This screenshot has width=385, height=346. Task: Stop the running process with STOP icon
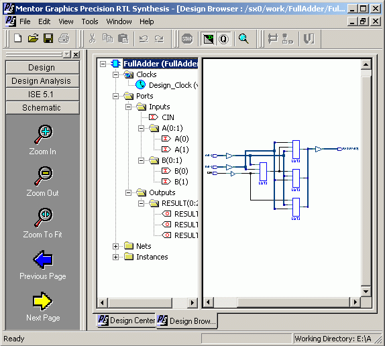187,39
